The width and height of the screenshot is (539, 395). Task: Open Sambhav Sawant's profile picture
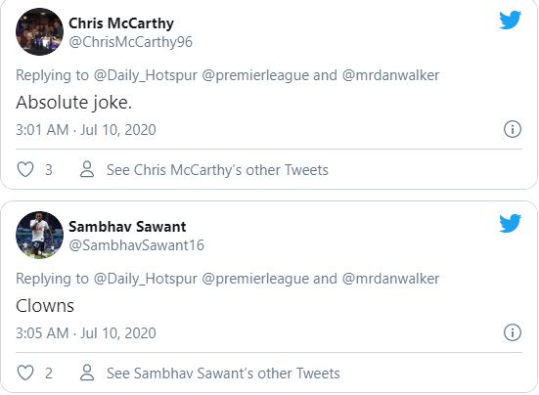(x=39, y=235)
